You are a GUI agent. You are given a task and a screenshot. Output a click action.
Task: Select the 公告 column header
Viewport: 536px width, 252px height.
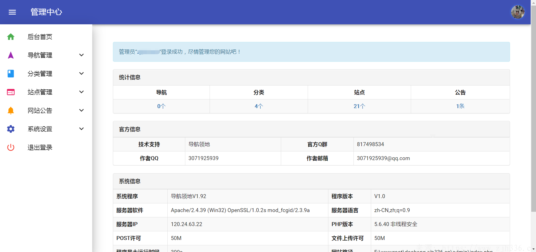pos(460,92)
